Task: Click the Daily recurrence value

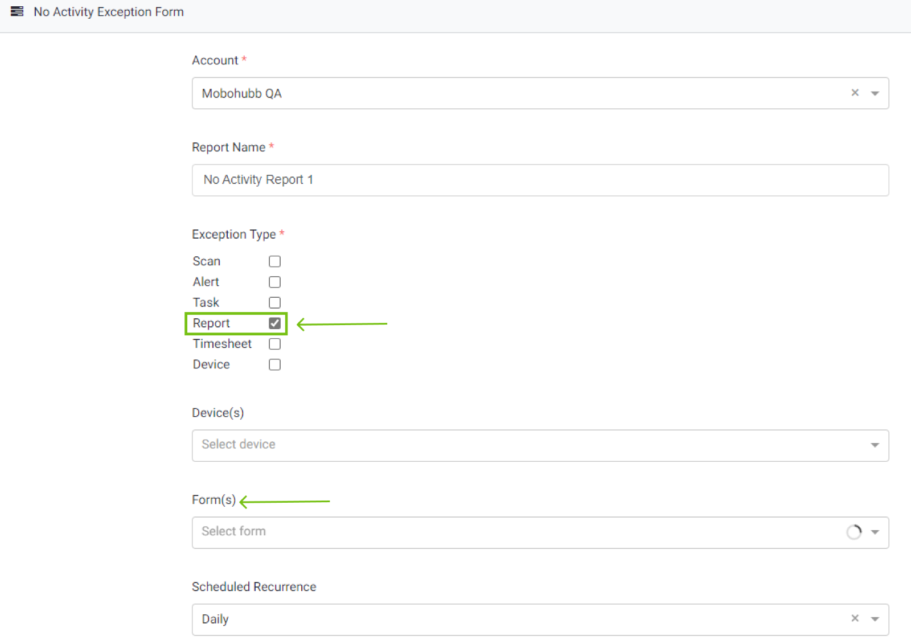Action: [x=215, y=619]
